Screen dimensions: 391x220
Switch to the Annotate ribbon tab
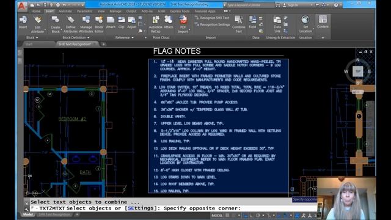click(65, 11)
